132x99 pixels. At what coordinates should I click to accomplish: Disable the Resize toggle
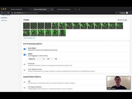25,55
